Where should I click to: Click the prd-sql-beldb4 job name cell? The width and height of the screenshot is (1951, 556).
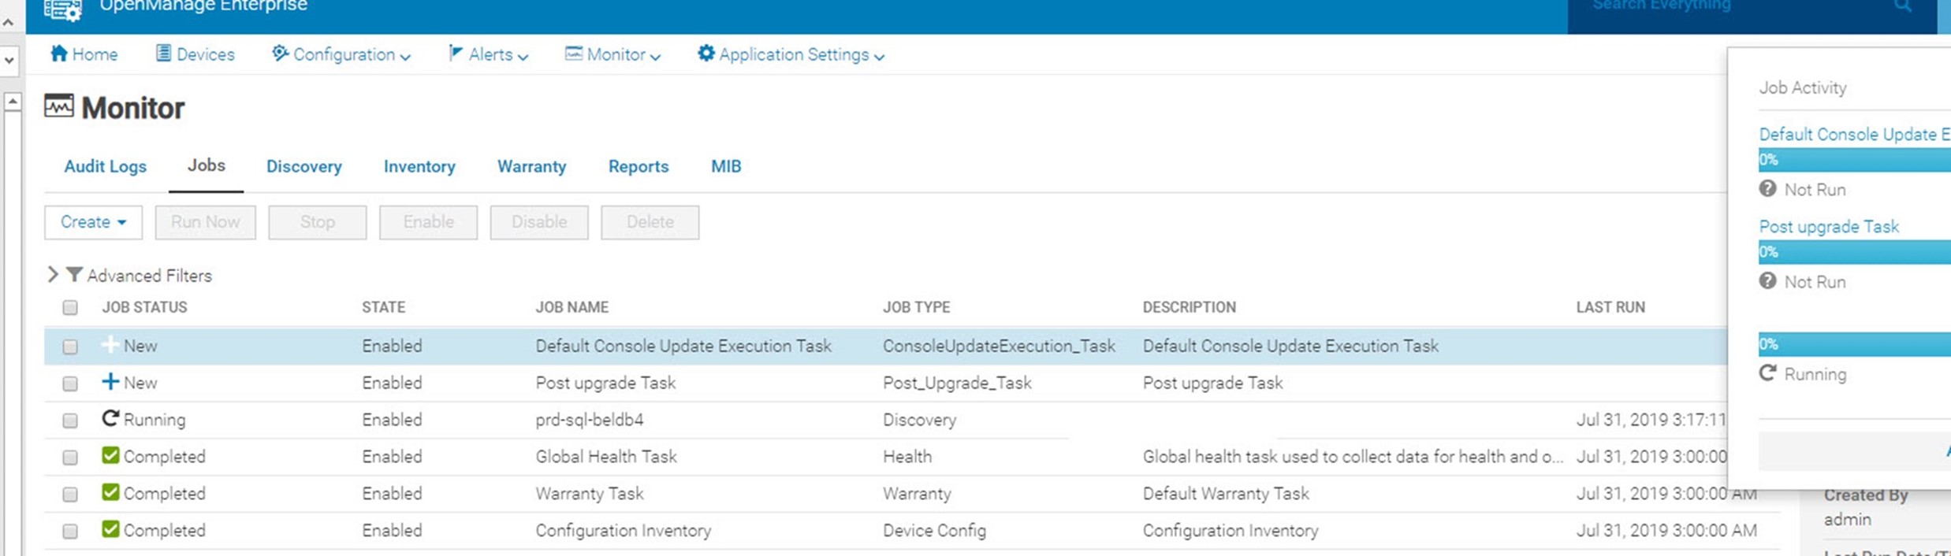click(x=590, y=420)
